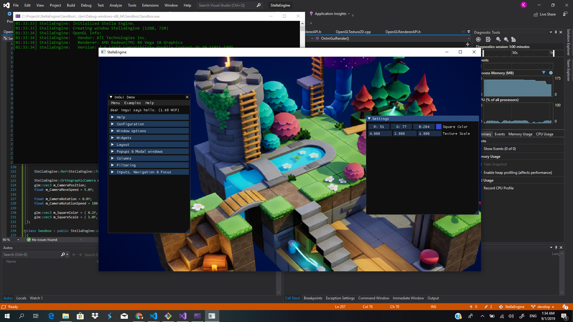Click reset view chart icon in Diagnostic Tools

(514, 39)
